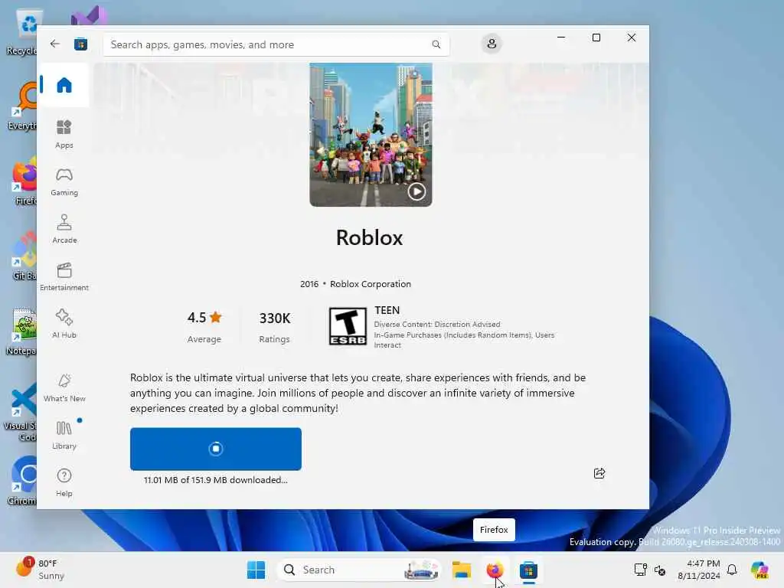The image size is (784, 588).
Task: Click the search magnifier icon in Store search box
Action: [436, 44]
